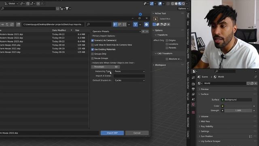Check Affect Only Origins
The width and height of the screenshot is (259, 146).
point(167,41)
